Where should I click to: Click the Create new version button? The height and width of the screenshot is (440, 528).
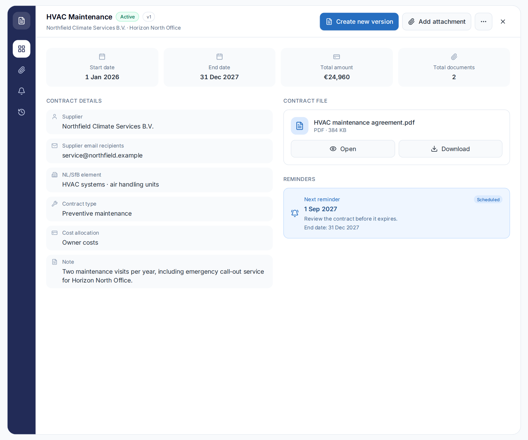coord(359,21)
